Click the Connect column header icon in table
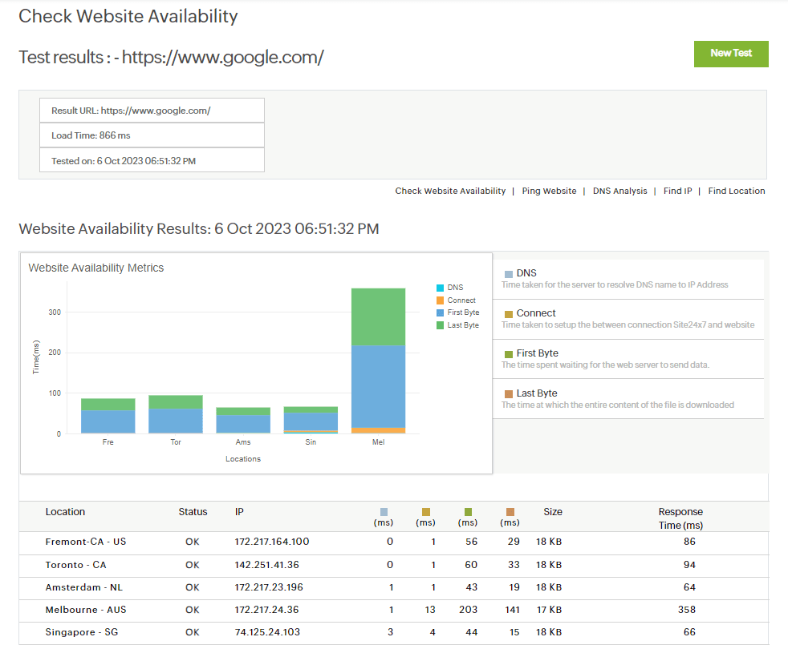Viewport: 788px width, 645px height. click(x=426, y=512)
